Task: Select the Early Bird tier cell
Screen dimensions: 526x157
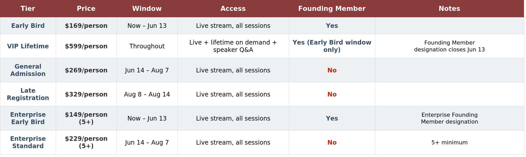Action: pos(28,26)
